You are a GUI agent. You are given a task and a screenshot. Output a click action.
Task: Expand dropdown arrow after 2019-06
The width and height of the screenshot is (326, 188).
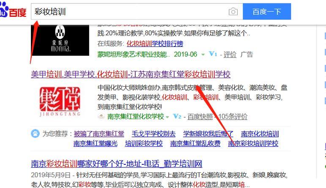pos(203,54)
